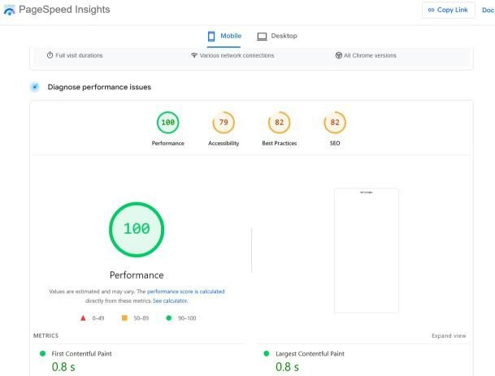
Task: Click All Chrome versions text
Action: 370,55
